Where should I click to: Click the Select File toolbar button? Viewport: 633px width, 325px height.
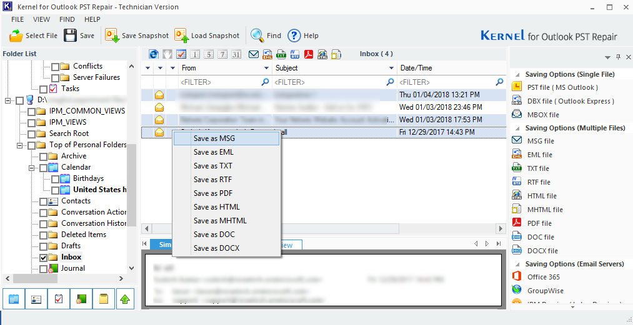coord(34,36)
